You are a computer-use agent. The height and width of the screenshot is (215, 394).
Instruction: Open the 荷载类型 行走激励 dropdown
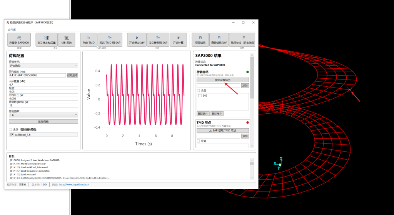tap(43, 66)
